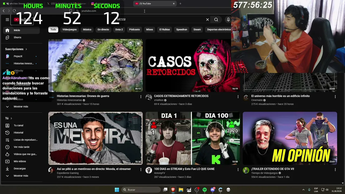Filter by Steam chip
The width and height of the screenshot is (345, 194).
pyautogui.click(x=197, y=29)
